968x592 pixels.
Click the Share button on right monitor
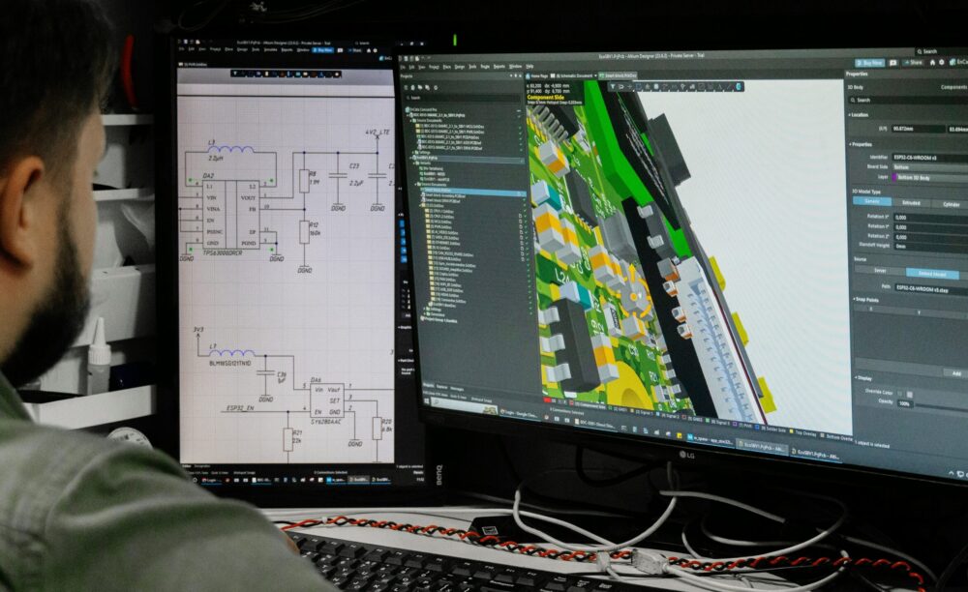click(913, 62)
